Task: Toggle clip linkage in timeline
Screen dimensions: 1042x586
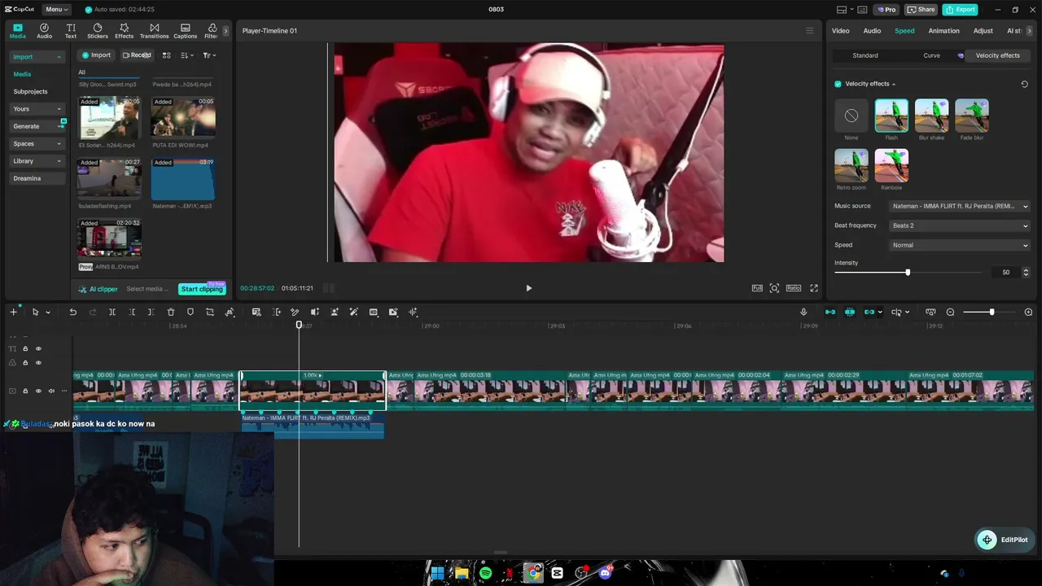Action: (869, 313)
